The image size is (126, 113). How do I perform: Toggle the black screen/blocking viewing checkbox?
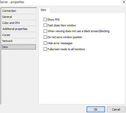click(x=45, y=31)
